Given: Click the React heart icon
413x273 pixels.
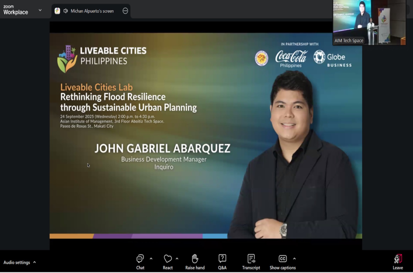Looking at the screenshot, I should 168,262.
